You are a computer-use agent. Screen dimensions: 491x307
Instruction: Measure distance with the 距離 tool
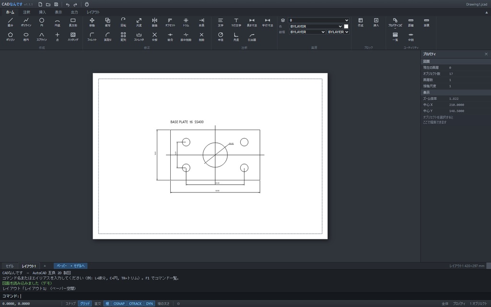pos(411,22)
